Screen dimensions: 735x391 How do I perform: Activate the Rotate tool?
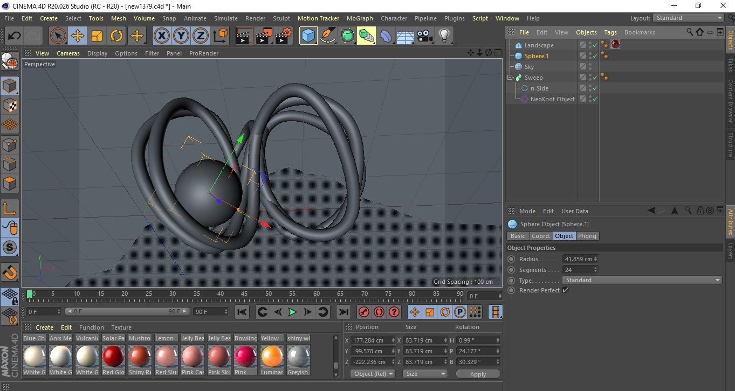coord(116,36)
